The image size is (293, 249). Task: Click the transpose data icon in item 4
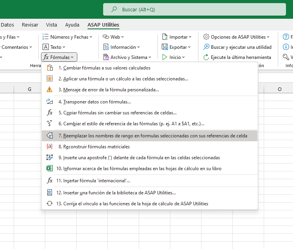(x=50, y=101)
